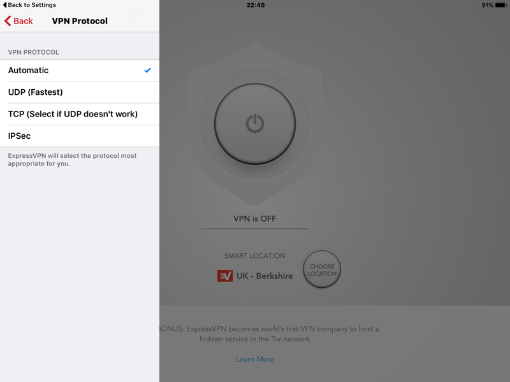
Task: Go Back from VPN Protocol screen
Action: pyautogui.click(x=18, y=21)
